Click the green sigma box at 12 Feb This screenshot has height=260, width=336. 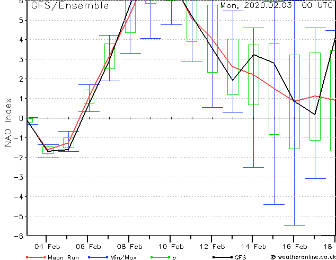213,39
